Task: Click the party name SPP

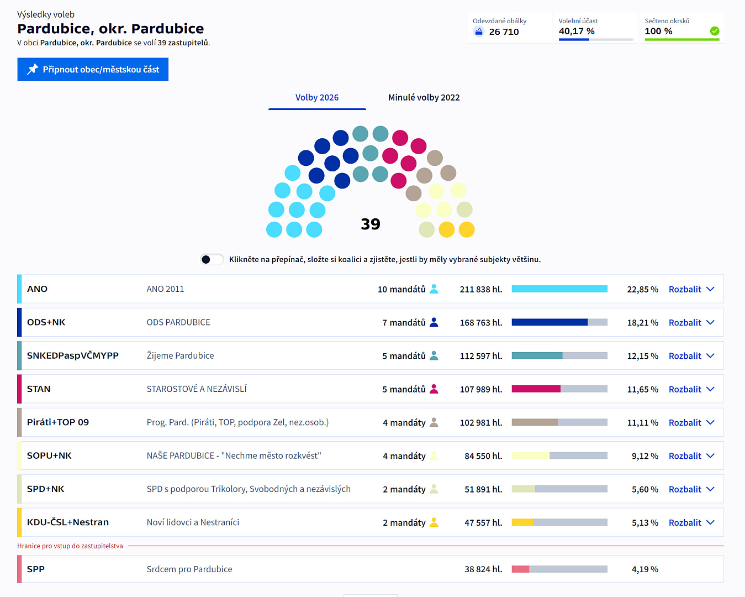Action: pos(36,569)
